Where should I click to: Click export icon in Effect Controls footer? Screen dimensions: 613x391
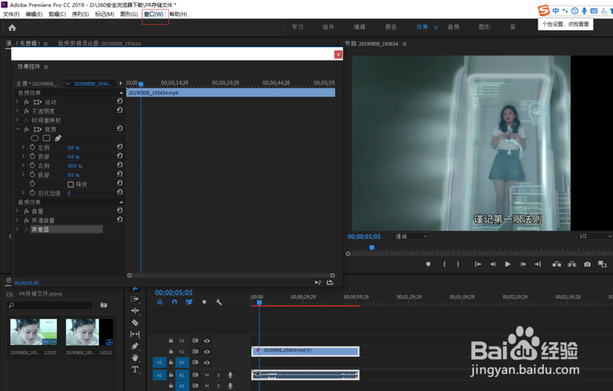(330, 283)
